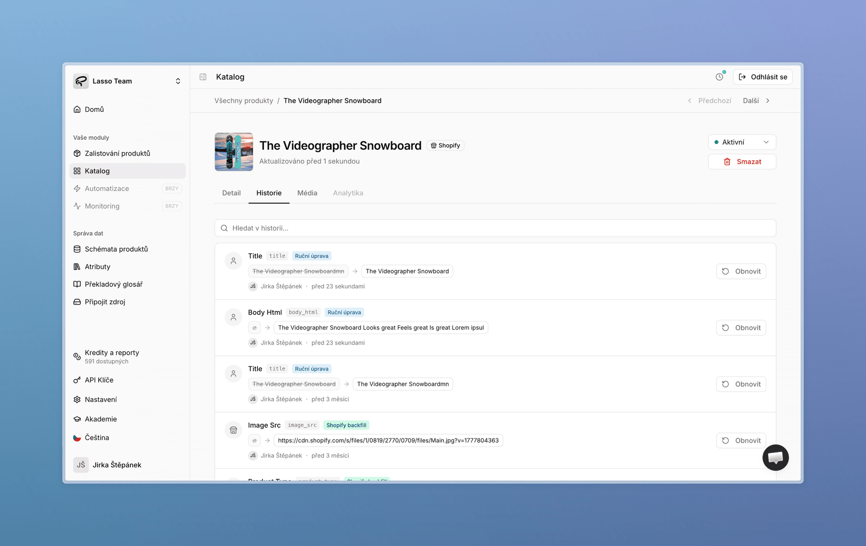Click the Atributy icon in sidebar

77,267
